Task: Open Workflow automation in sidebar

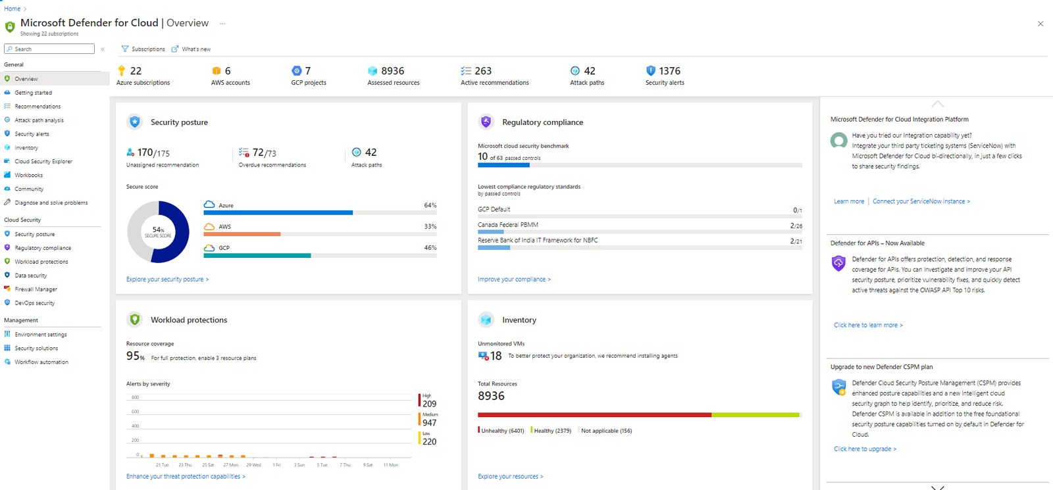Action: click(41, 362)
